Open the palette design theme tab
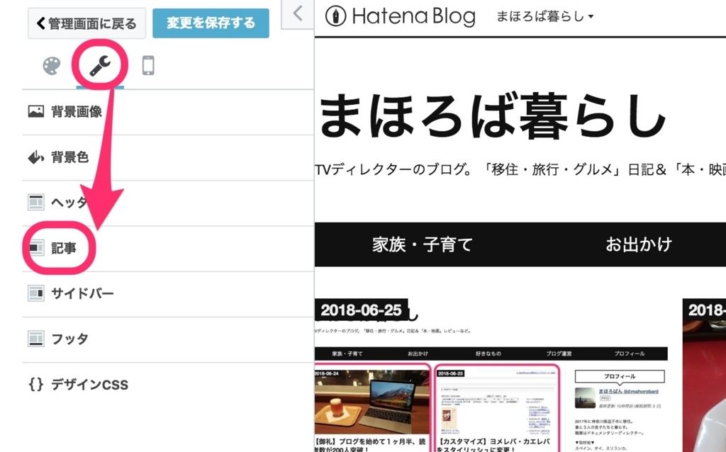 coord(51,66)
